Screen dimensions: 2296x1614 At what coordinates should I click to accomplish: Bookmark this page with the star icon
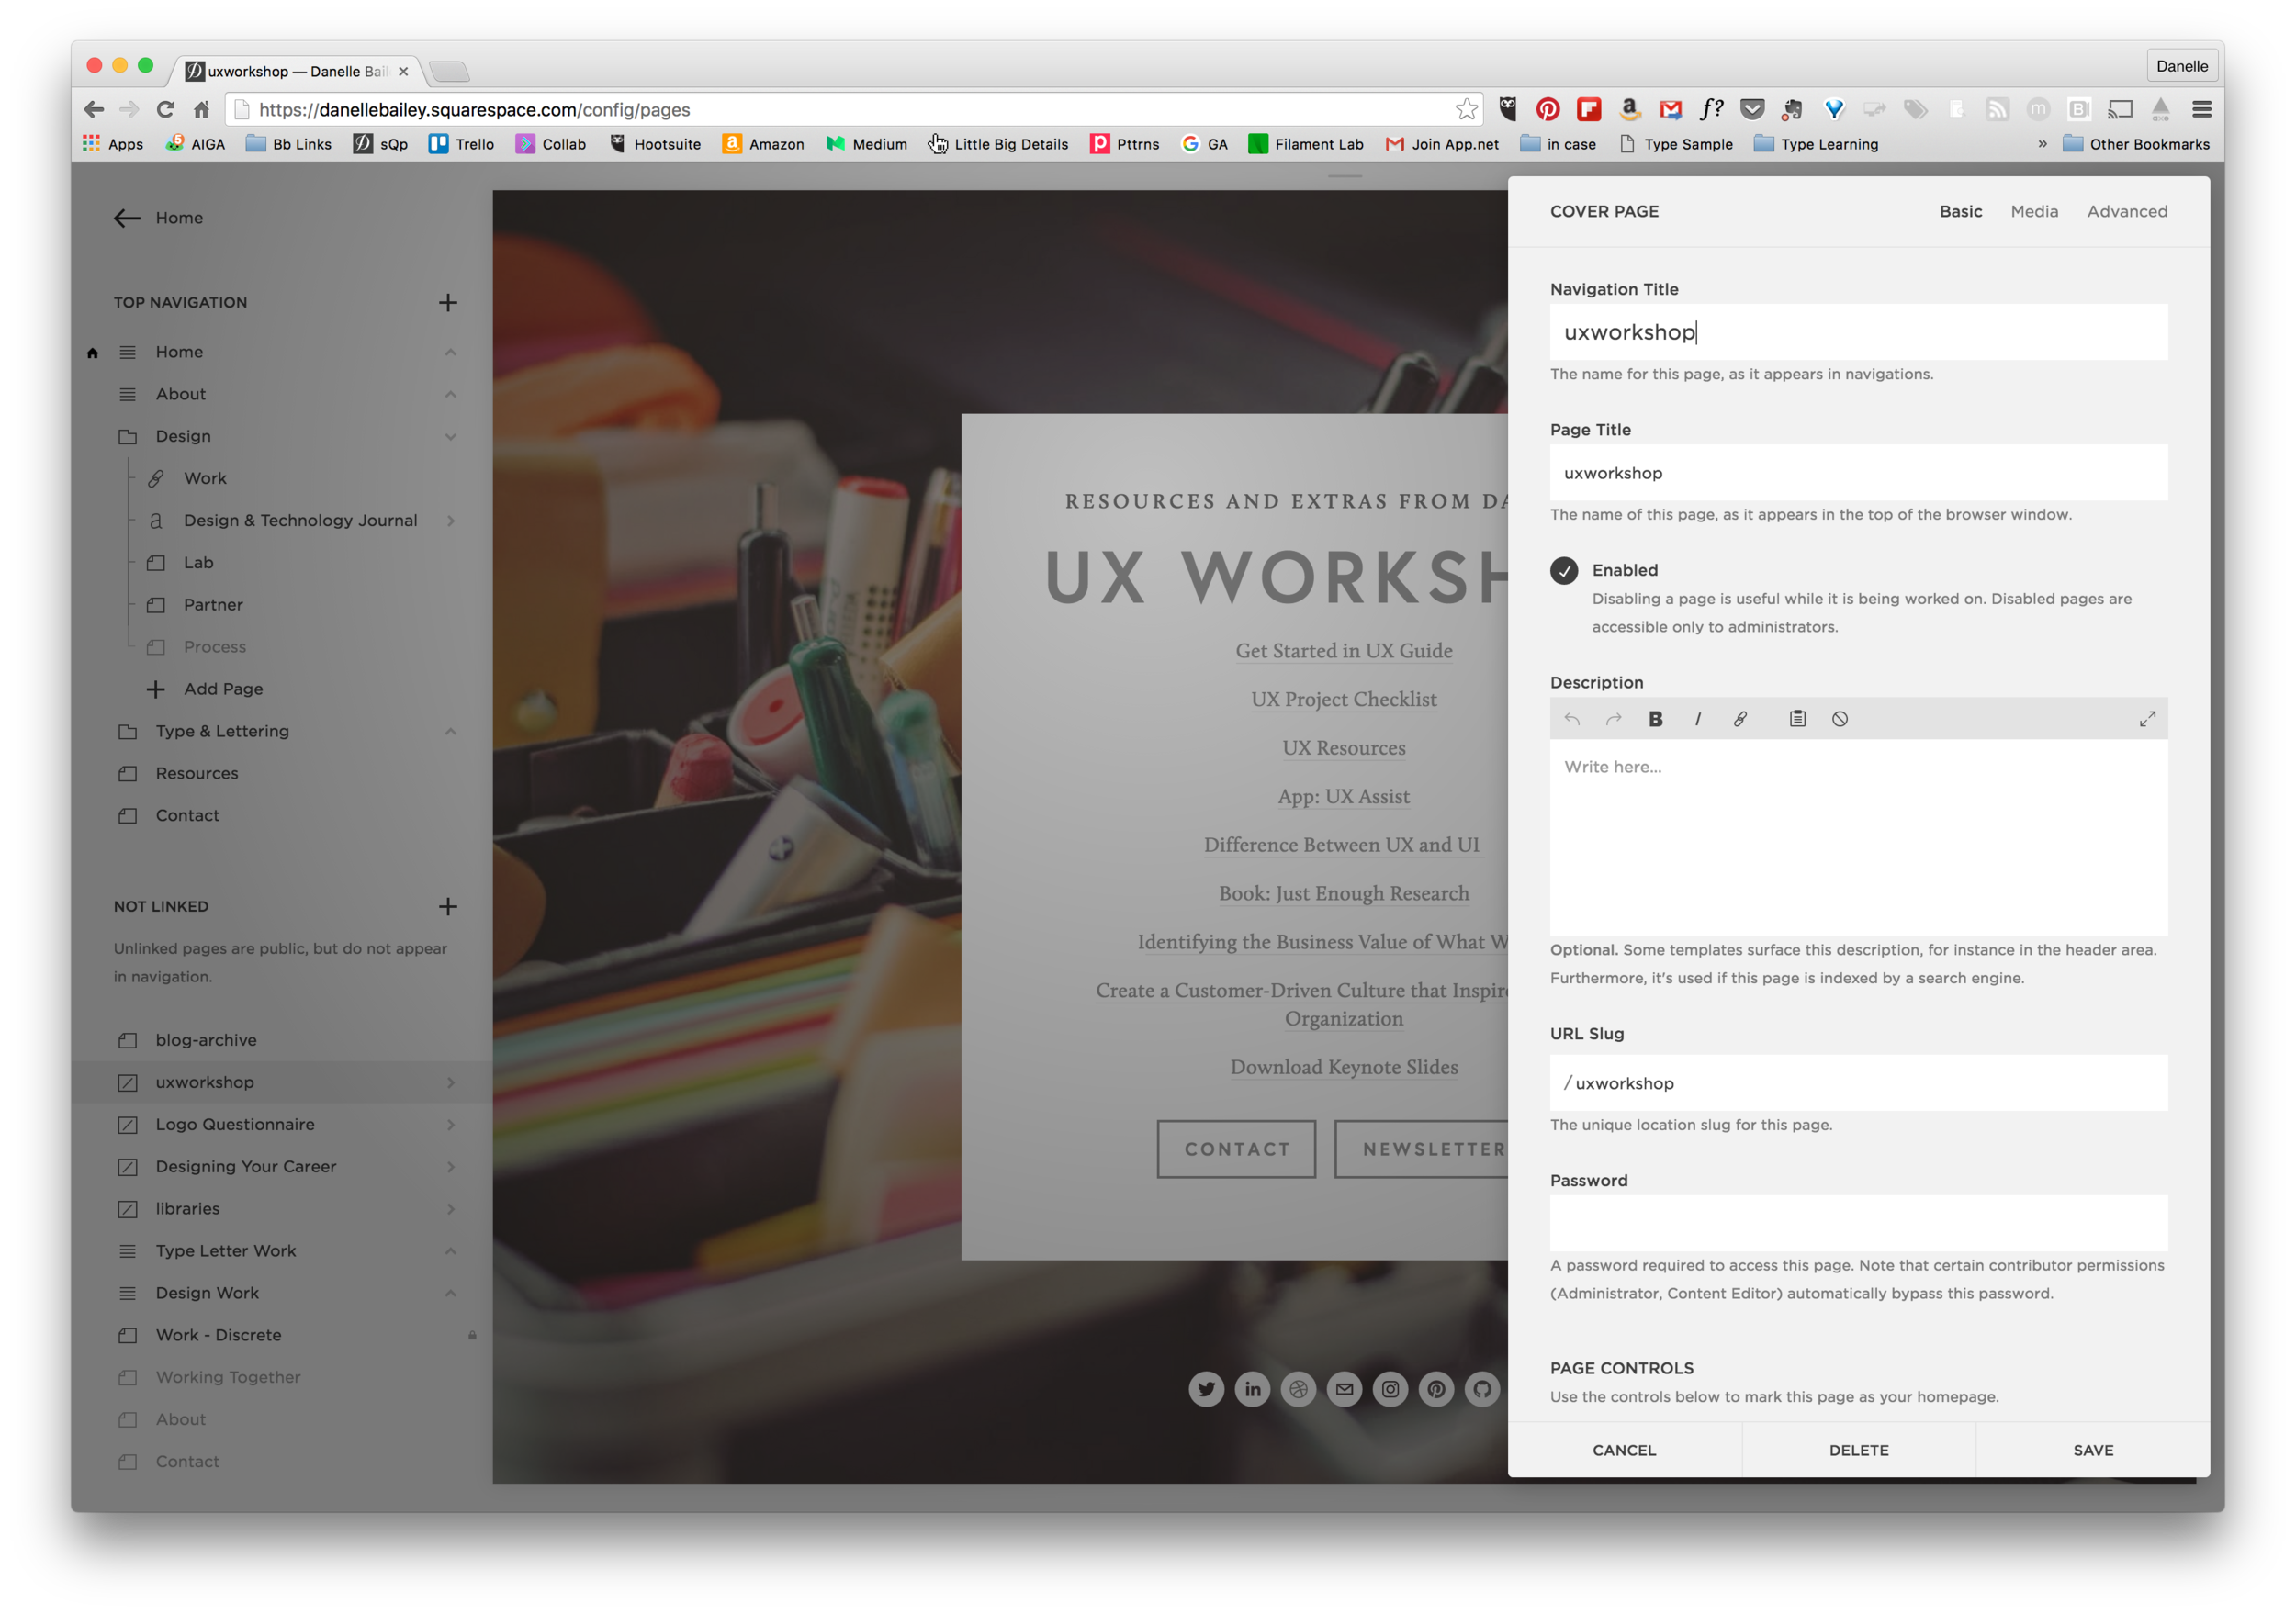point(1465,109)
